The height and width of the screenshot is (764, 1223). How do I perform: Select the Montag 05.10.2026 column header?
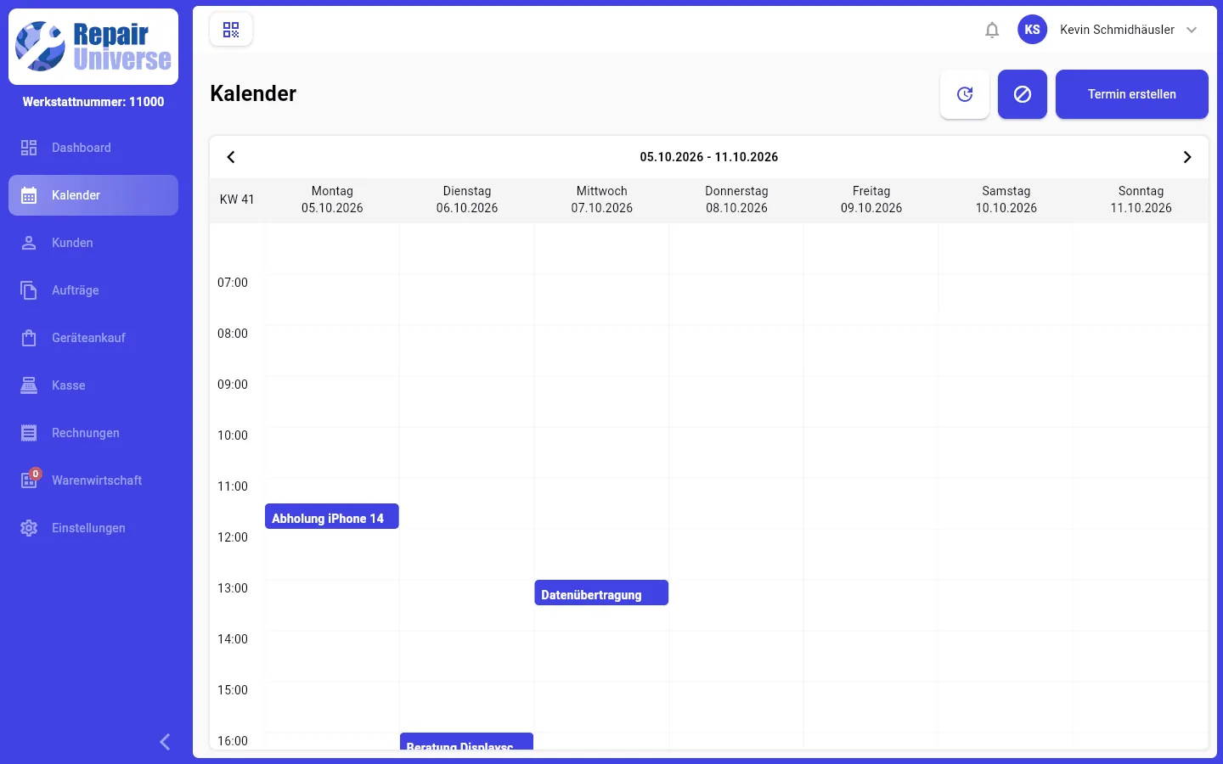pyautogui.click(x=332, y=199)
